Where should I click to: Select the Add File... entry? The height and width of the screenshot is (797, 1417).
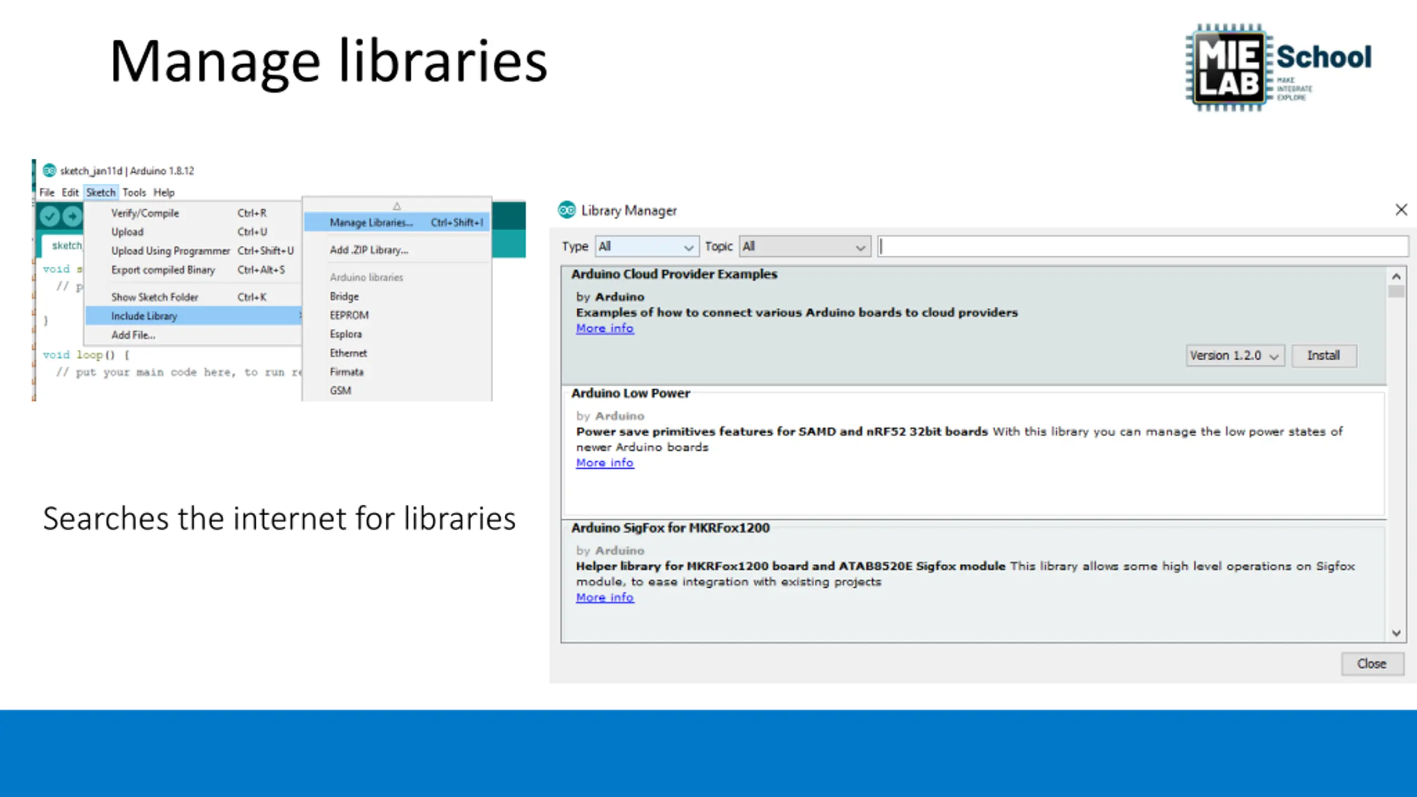pos(194,335)
